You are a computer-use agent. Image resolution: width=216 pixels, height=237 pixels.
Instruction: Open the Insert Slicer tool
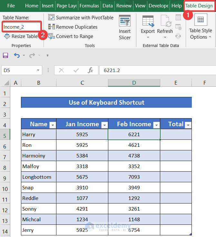tap(125, 27)
